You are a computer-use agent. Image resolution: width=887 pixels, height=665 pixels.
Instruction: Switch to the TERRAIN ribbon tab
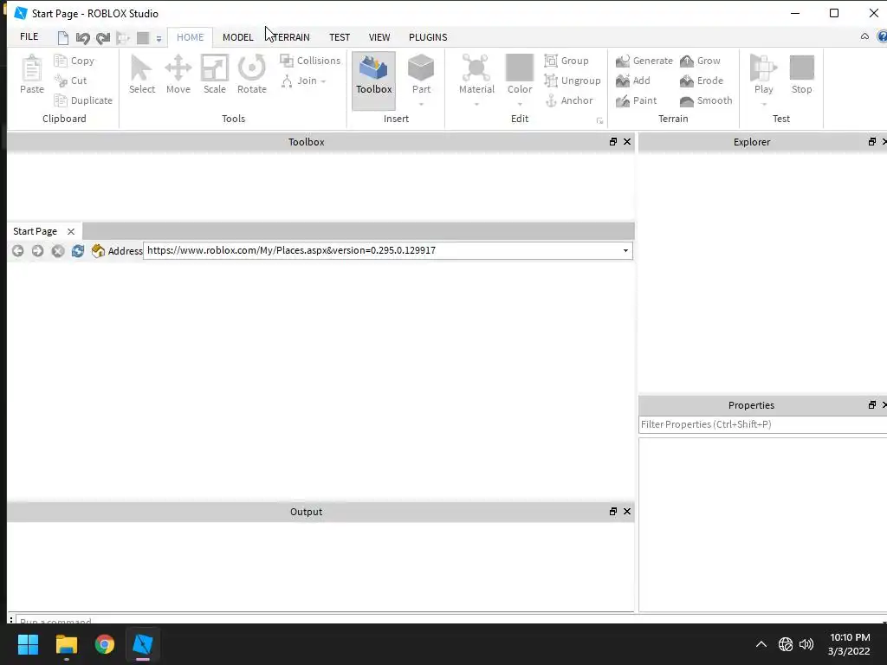pyautogui.click(x=291, y=37)
